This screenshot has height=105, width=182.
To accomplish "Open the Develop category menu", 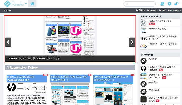I will tap(152, 10).
